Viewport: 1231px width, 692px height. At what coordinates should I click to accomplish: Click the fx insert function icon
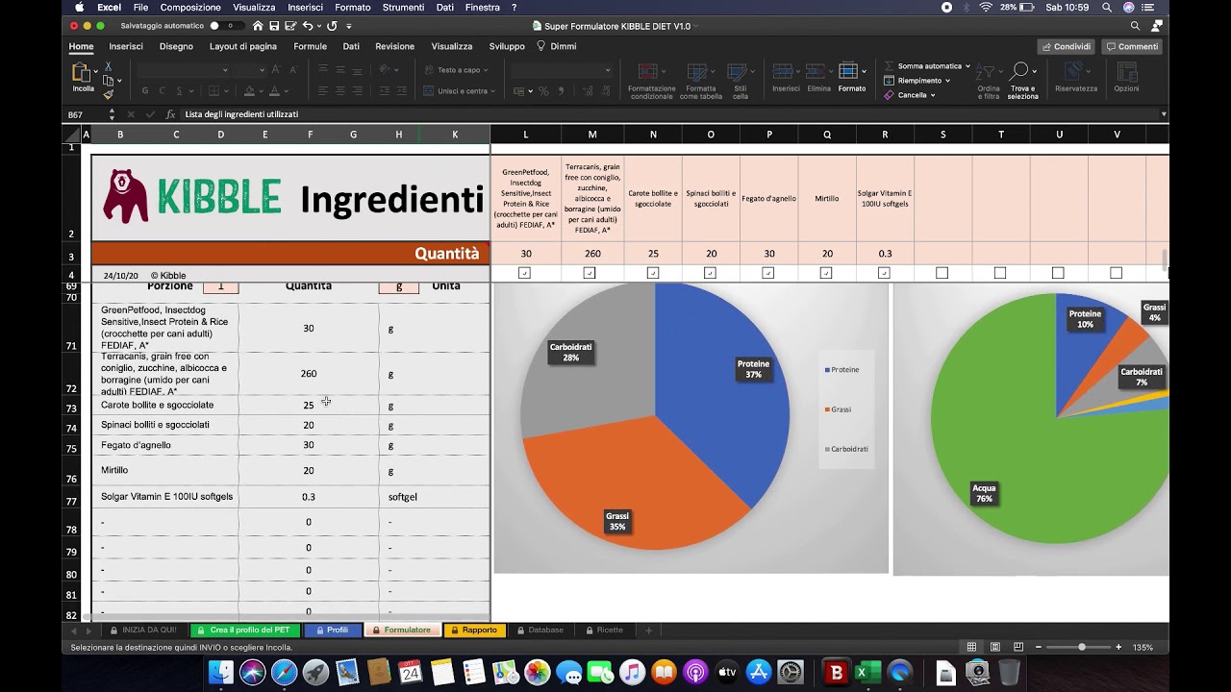[170, 114]
